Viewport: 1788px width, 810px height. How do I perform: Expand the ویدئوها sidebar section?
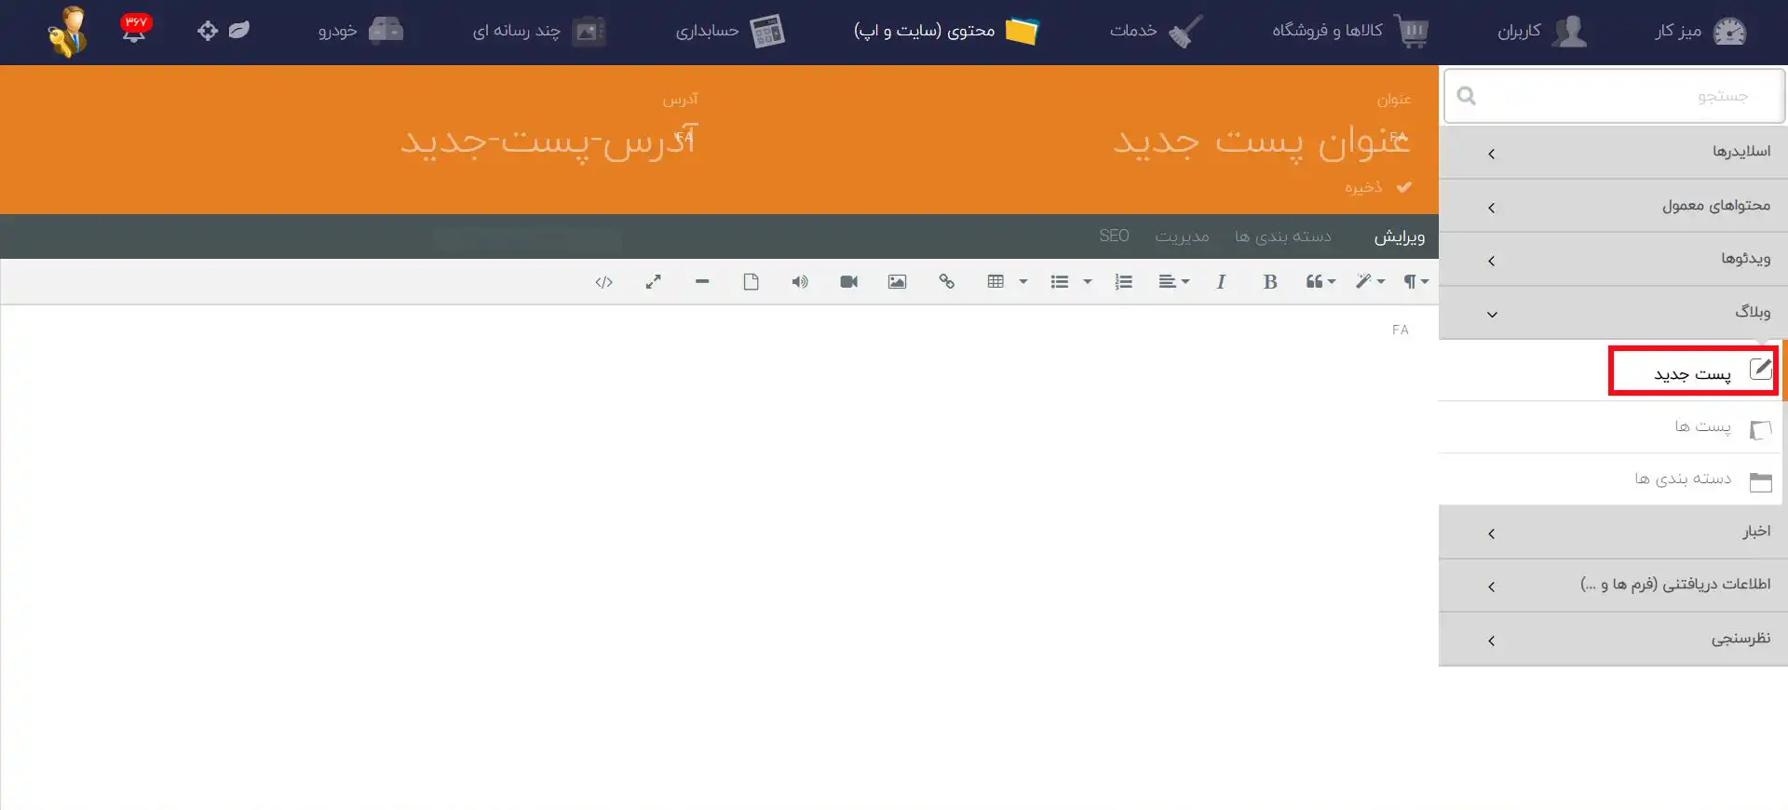pyautogui.click(x=1613, y=259)
